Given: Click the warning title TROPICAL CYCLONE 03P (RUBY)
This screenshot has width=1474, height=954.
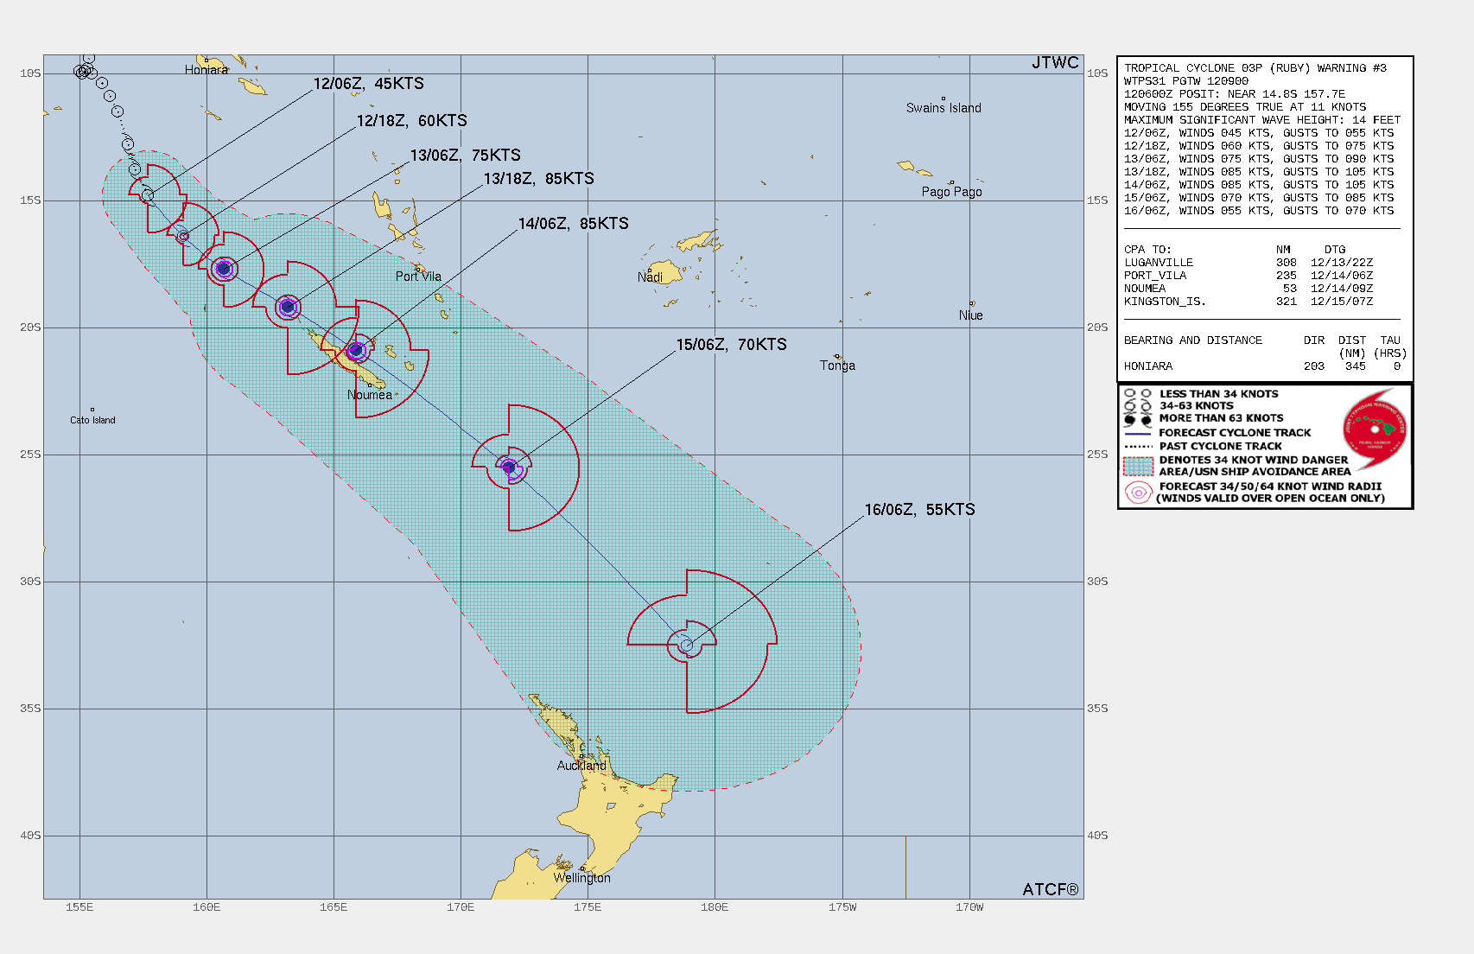Looking at the screenshot, I should pyautogui.click(x=1218, y=68).
